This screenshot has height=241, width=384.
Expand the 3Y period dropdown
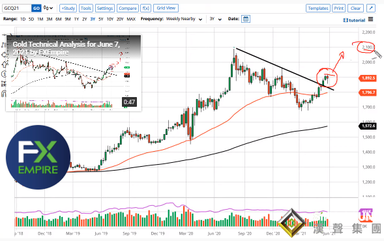[x=216, y=19]
